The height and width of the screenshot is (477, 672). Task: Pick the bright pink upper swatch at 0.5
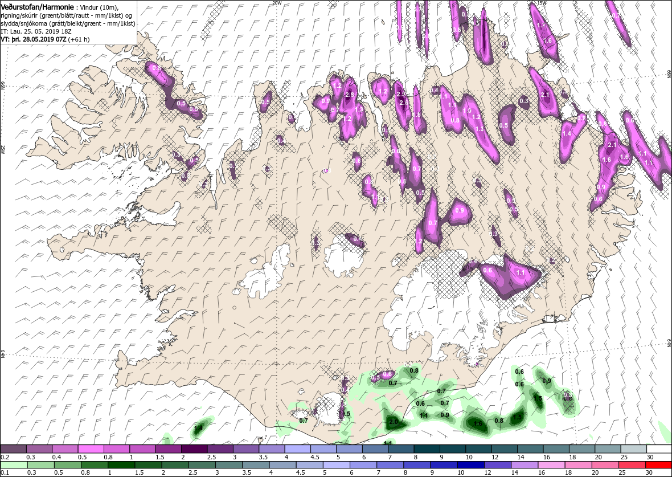(x=91, y=449)
